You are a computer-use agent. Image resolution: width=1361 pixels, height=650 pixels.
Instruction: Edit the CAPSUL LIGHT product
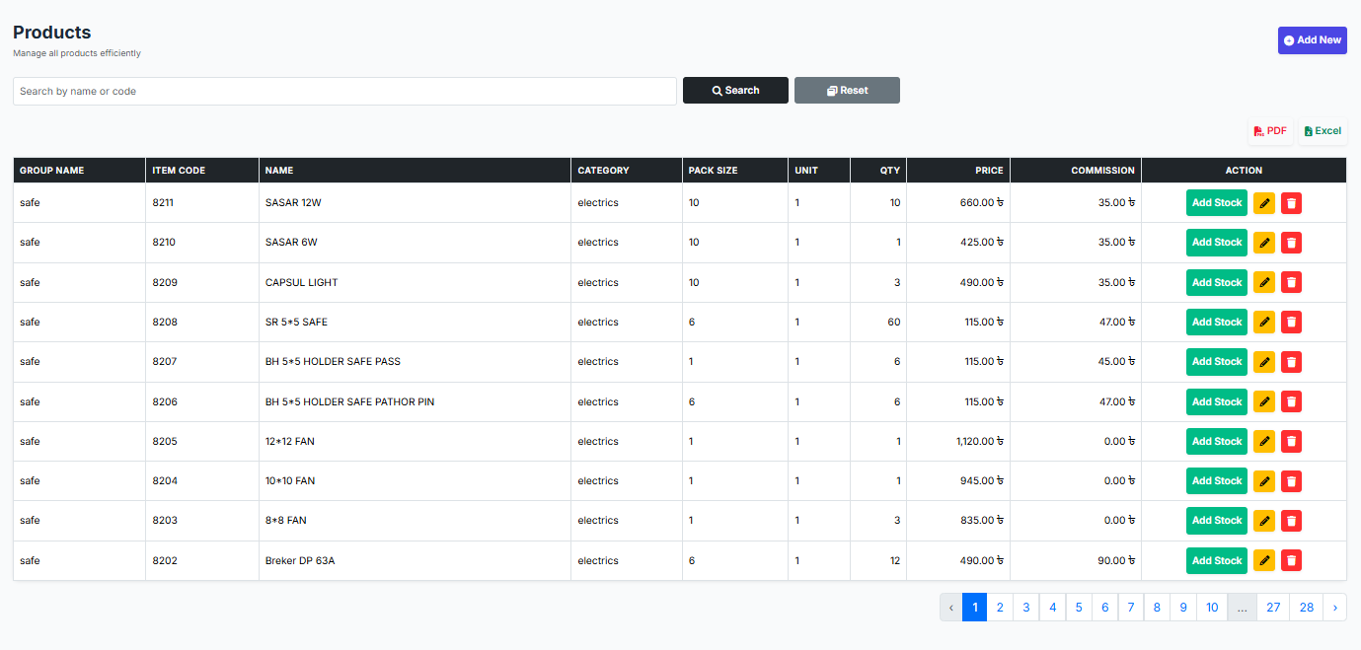click(1263, 282)
